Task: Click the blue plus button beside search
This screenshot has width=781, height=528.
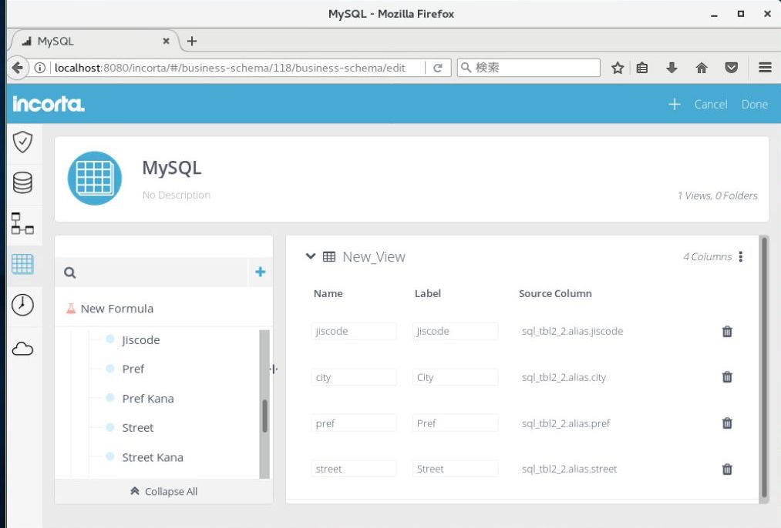Action: click(x=260, y=272)
